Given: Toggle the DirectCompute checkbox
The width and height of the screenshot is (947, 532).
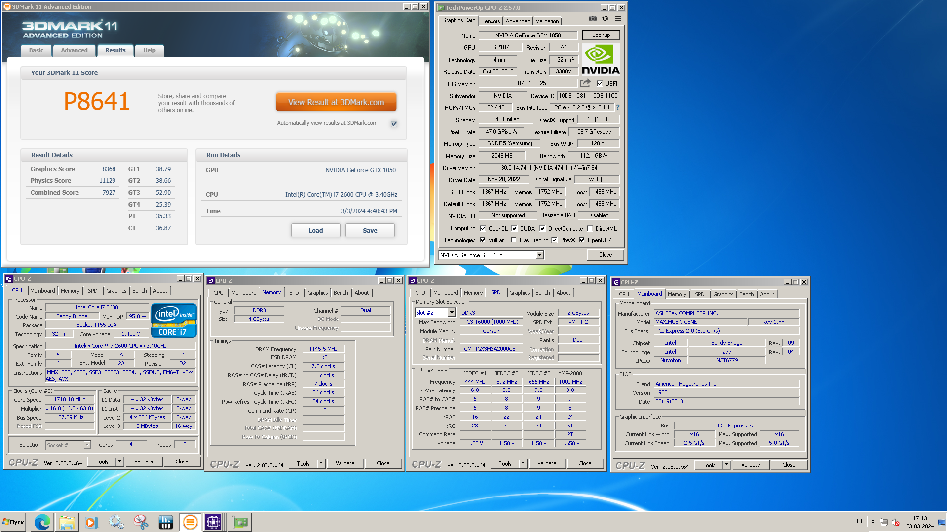Looking at the screenshot, I should [x=542, y=229].
